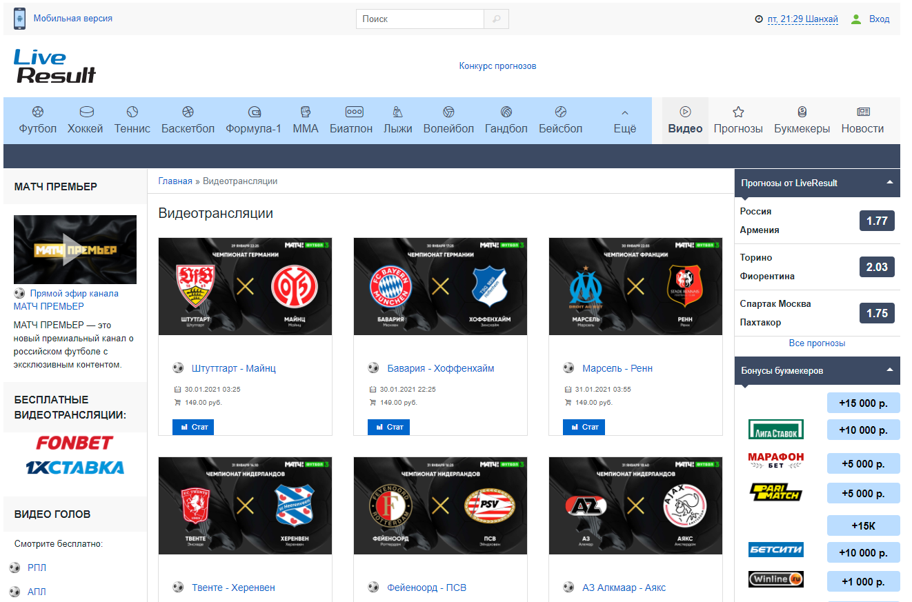Click 'Стат' button under Штутгарт - Майнц
Screen dimensions: 912x602
coord(193,427)
